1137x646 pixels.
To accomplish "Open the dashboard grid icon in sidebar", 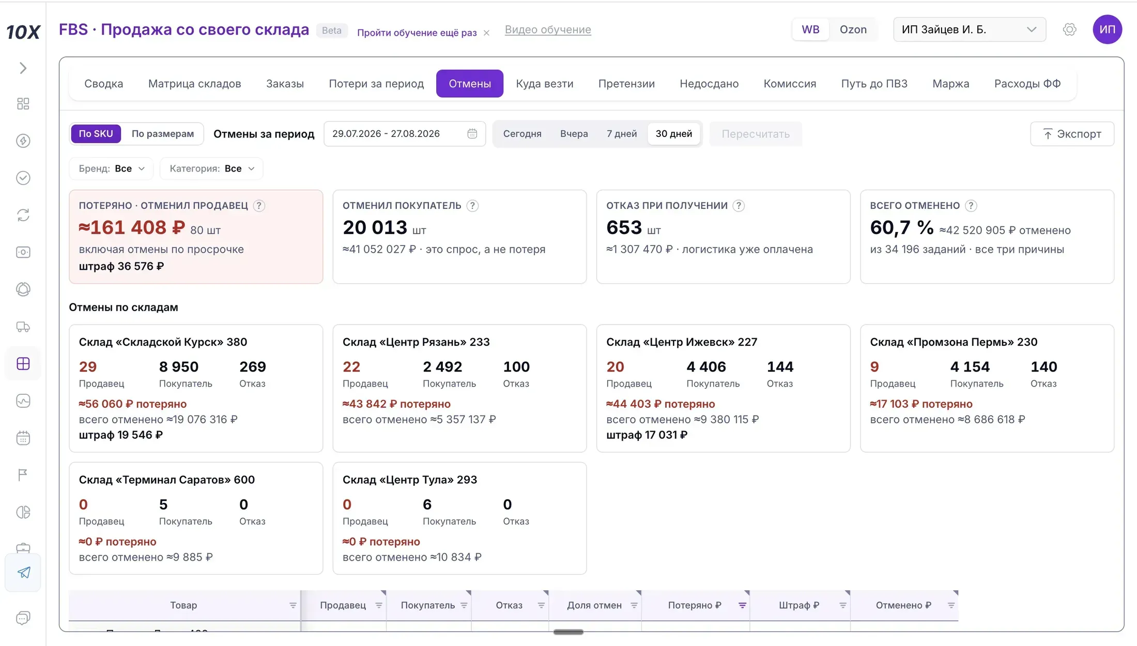I will click(x=23, y=104).
